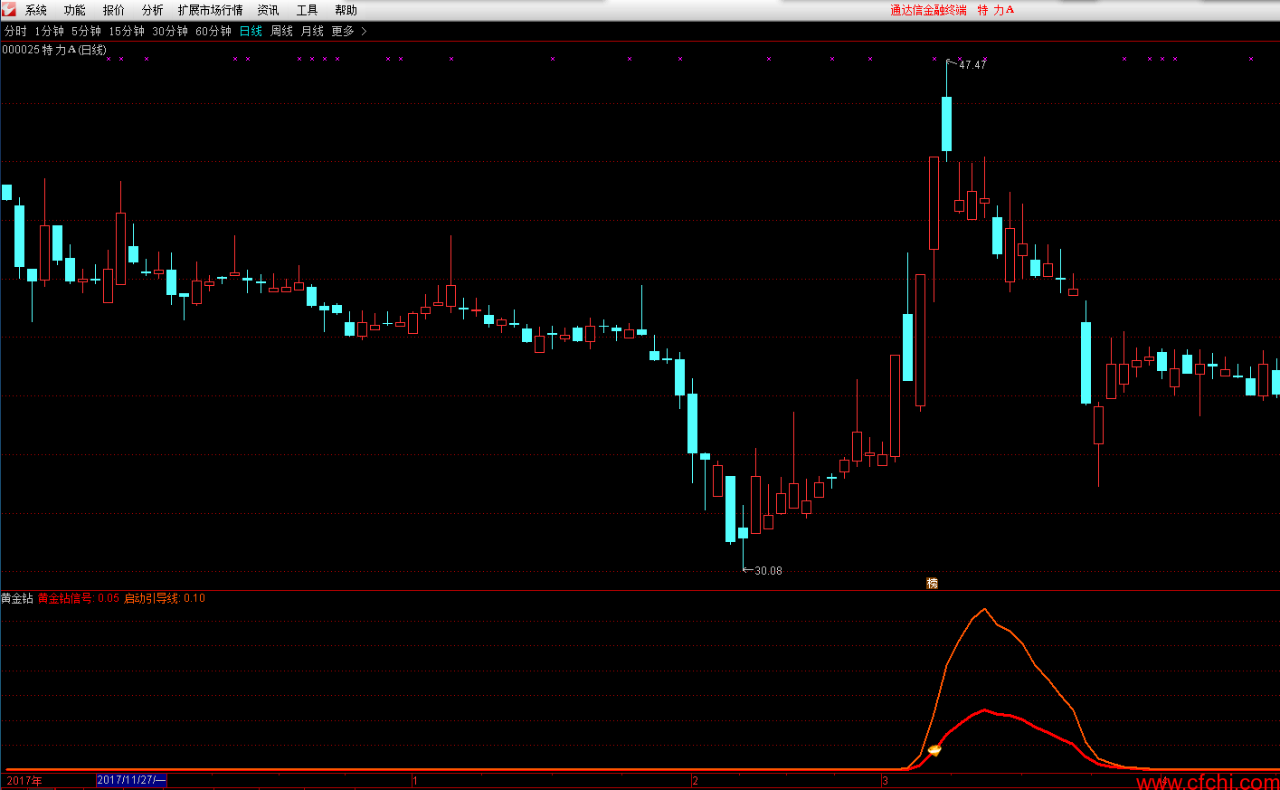1280x790 pixels.
Task: Click the 特力A stock name in title bar
Action: tap(996, 10)
